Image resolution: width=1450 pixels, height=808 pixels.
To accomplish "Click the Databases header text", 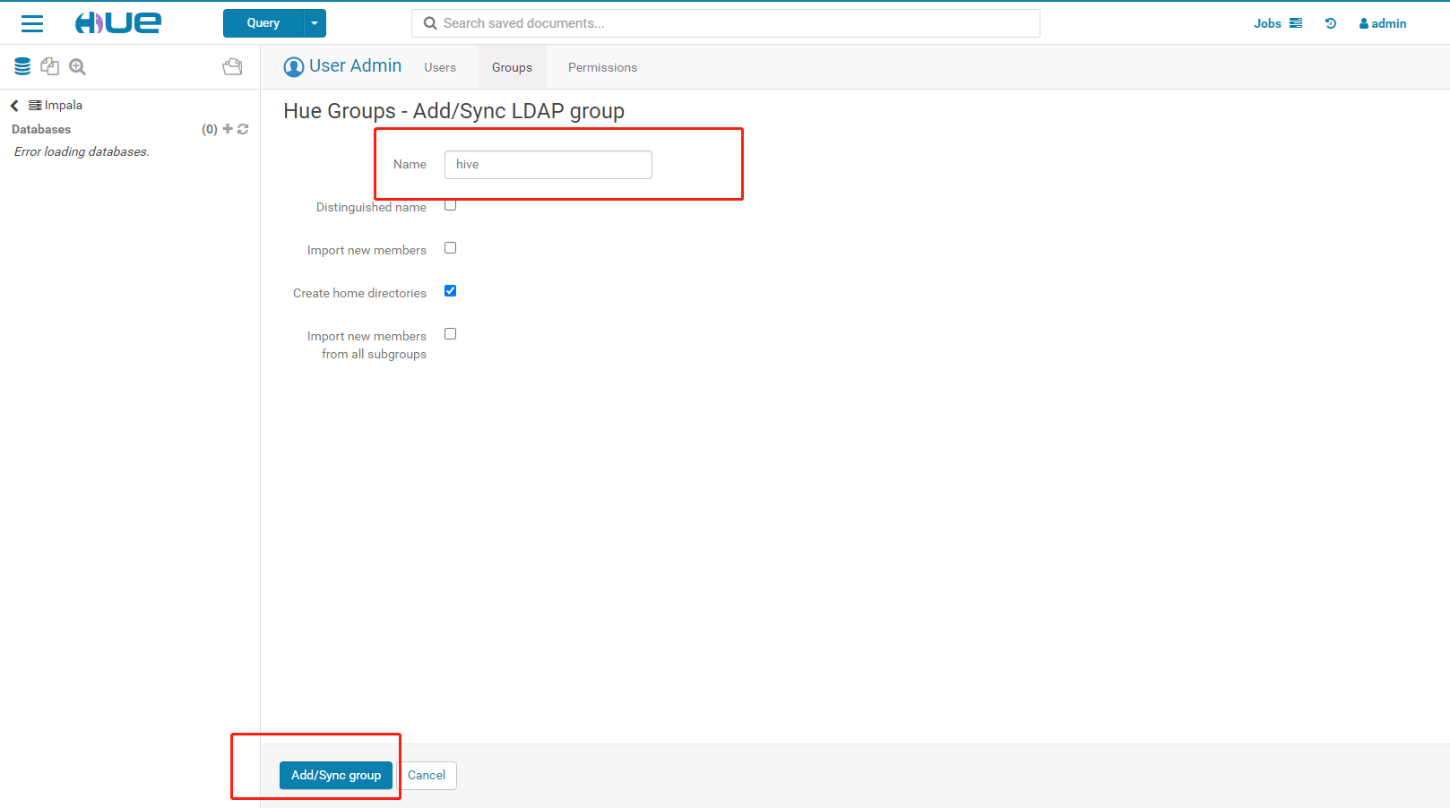I will [x=41, y=129].
